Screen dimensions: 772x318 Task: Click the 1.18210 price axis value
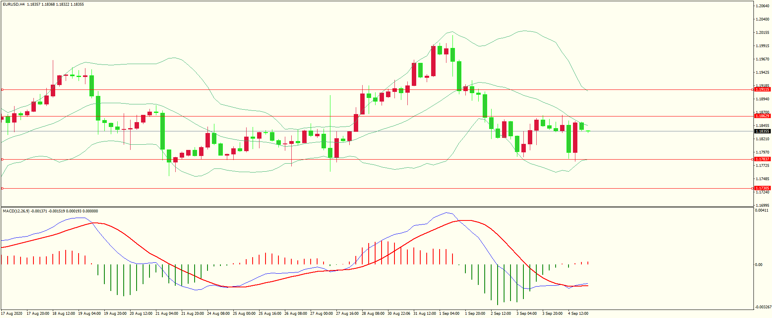pyautogui.click(x=762, y=139)
